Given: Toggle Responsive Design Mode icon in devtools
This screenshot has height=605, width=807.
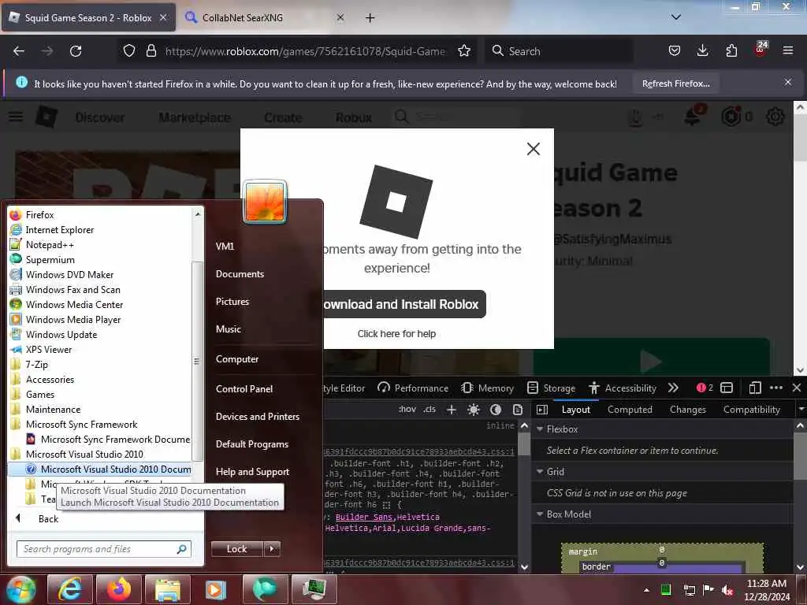Looking at the screenshot, I should coord(754,388).
